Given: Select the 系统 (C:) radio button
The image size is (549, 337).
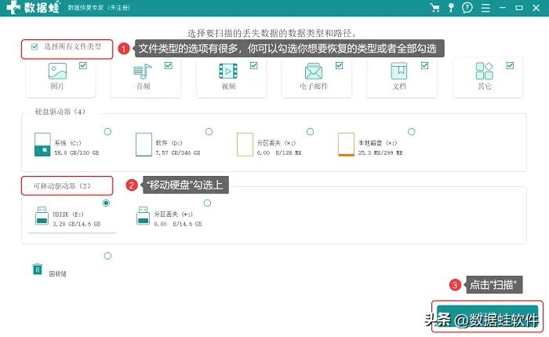Looking at the screenshot, I should [x=107, y=131].
